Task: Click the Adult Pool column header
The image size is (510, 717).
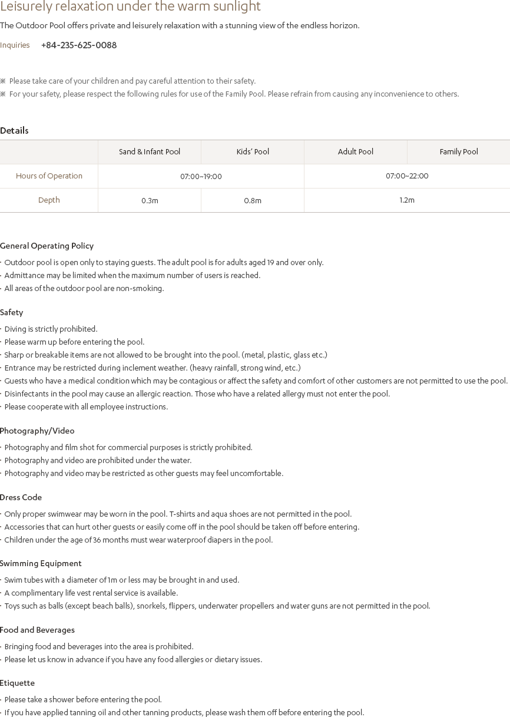Action: 356,152
